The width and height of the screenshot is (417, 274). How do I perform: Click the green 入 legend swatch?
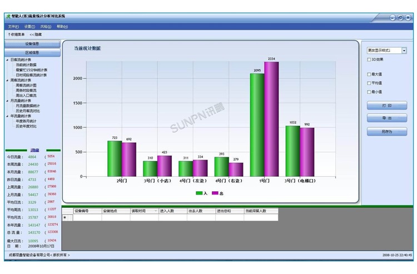coord(200,193)
